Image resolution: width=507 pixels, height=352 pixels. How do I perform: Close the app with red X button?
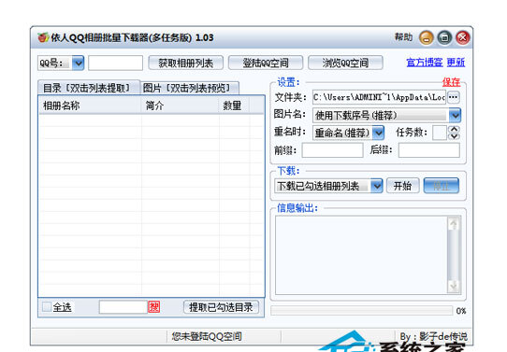[x=463, y=38]
